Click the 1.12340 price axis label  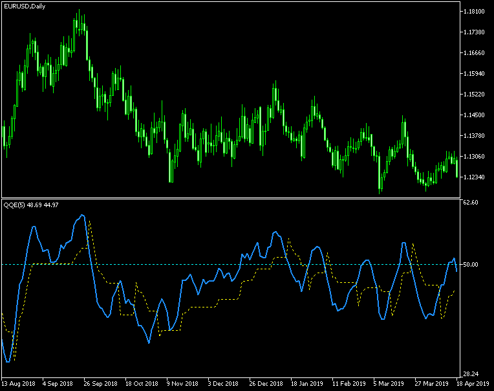click(x=474, y=177)
